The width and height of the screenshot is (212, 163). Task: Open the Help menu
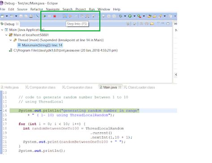pos(117,9)
